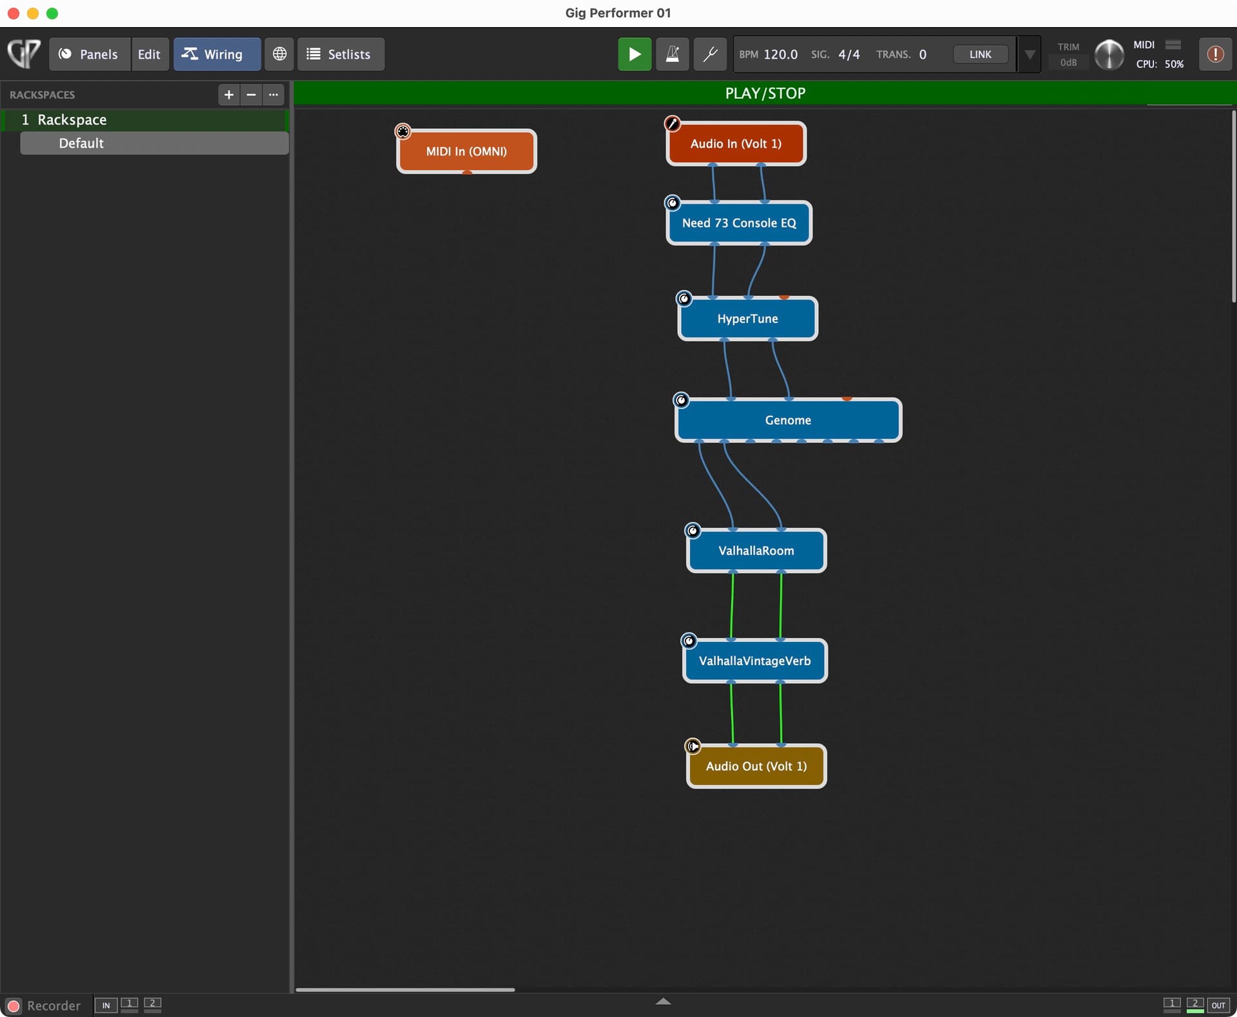Screen dimensions: 1237x1017
Task: Click the CPU 50% readout
Action: [1160, 64]
